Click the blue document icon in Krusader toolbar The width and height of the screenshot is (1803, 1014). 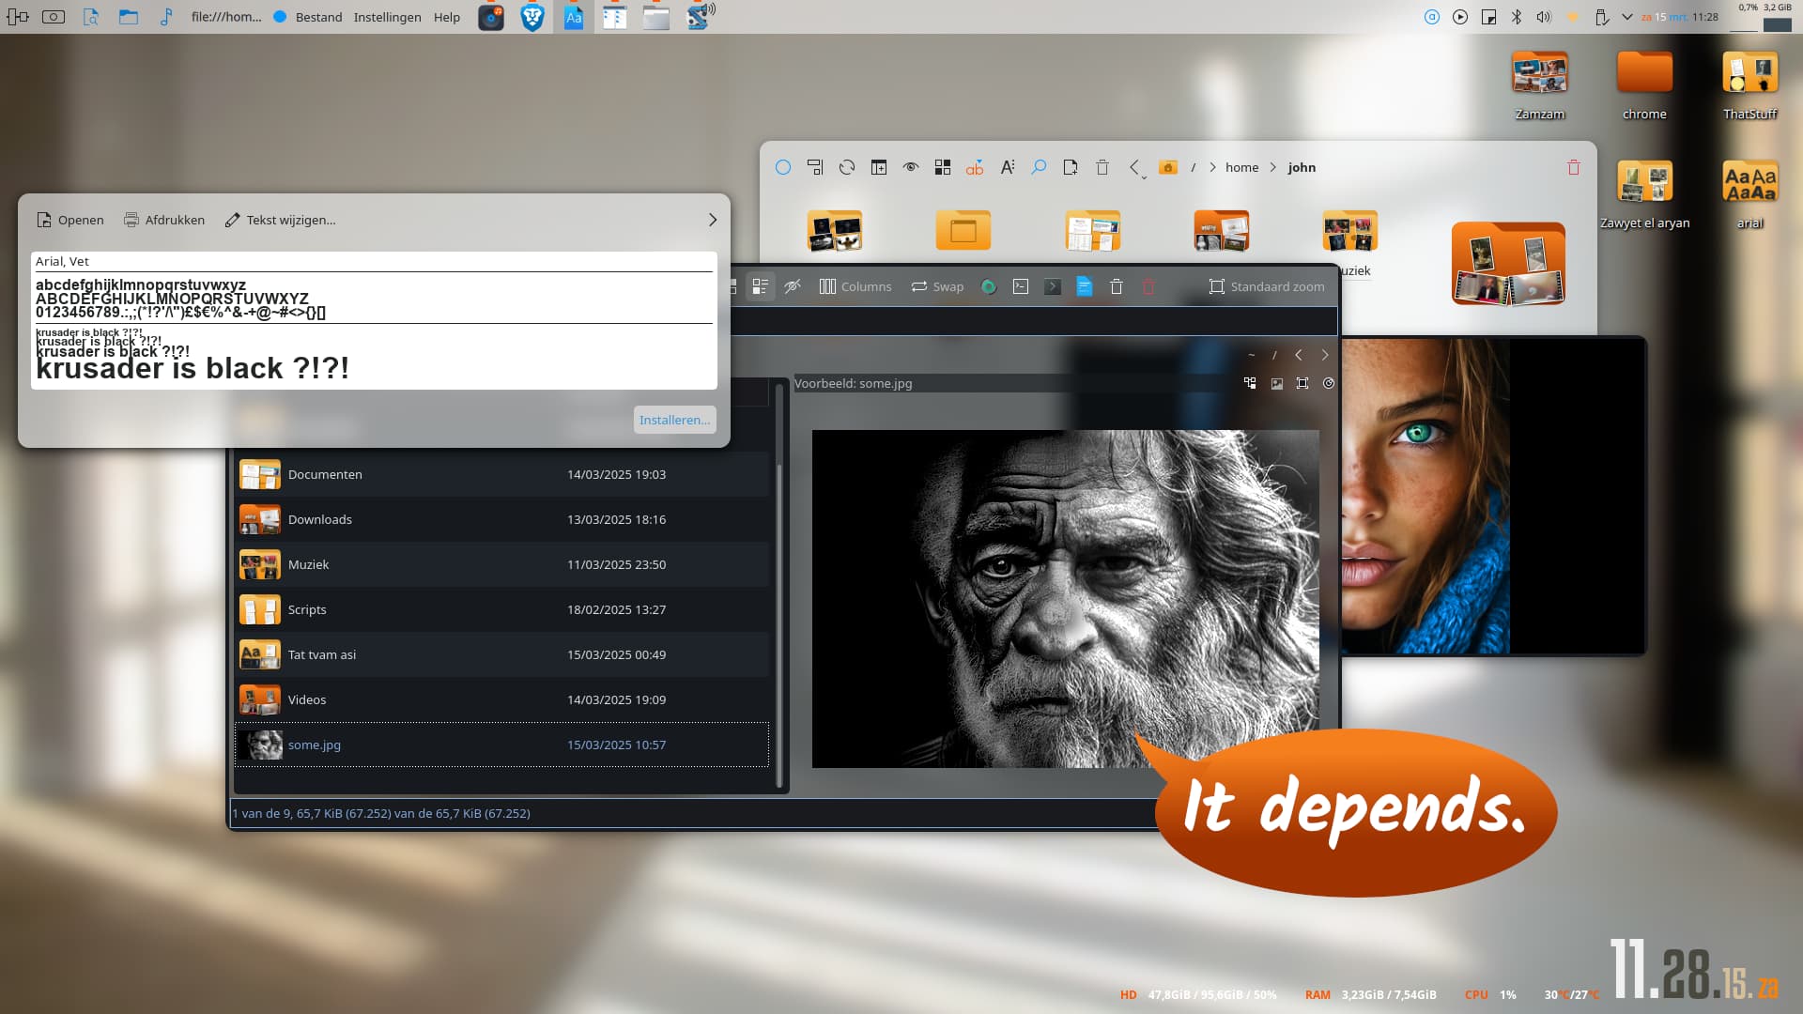tap(1085, 286)
